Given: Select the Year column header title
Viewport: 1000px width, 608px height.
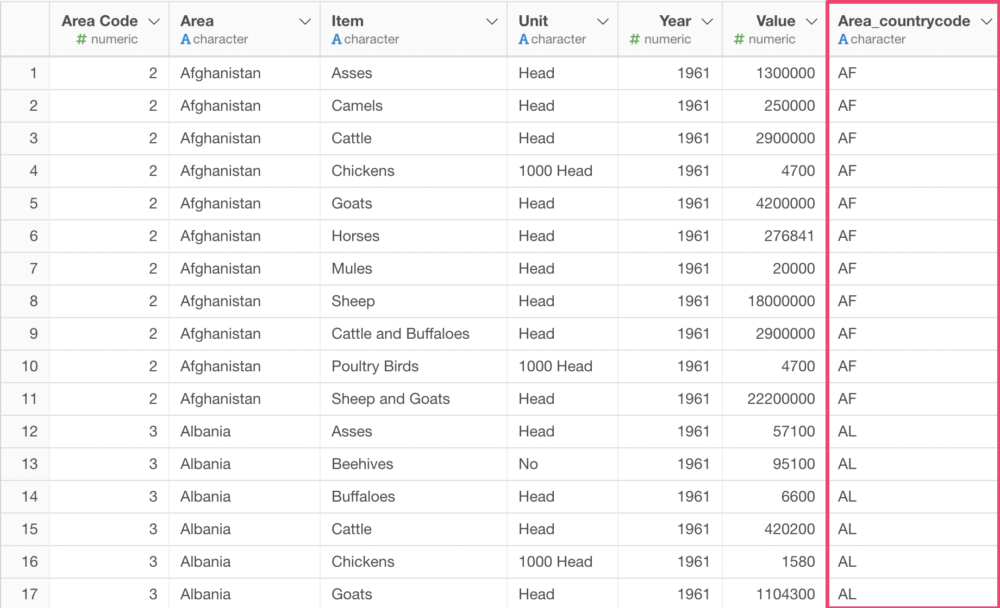Looking at the screenshot, I should 675,21.
